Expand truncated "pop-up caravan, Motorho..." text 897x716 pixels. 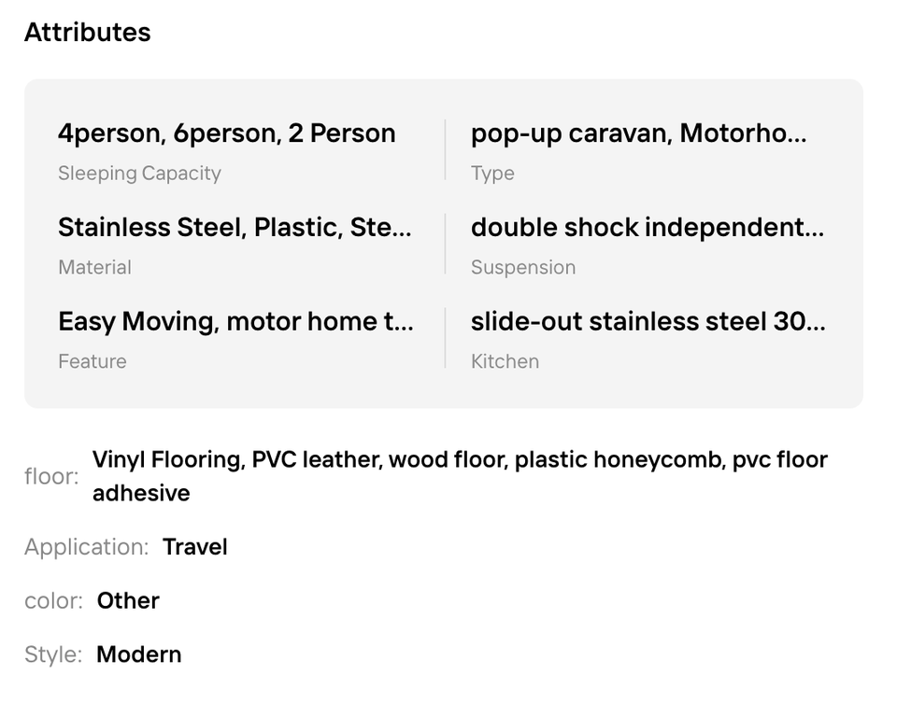pos(638,133)
